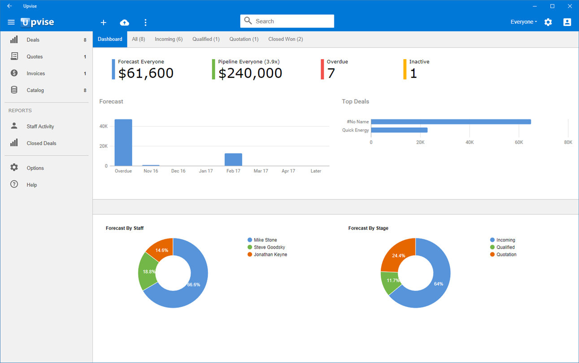
Task: Click the Help question mark icon
Action: 14,184
